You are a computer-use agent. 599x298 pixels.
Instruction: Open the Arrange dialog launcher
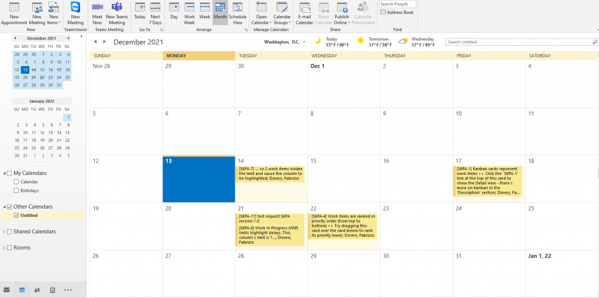(246, 29)
